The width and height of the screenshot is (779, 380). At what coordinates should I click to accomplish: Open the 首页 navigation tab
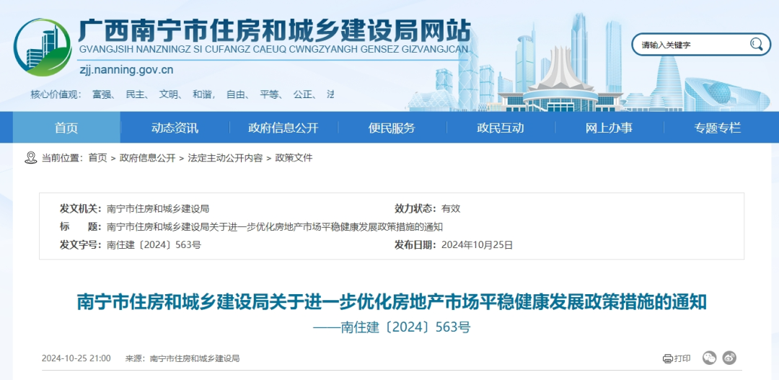[66, 128]
